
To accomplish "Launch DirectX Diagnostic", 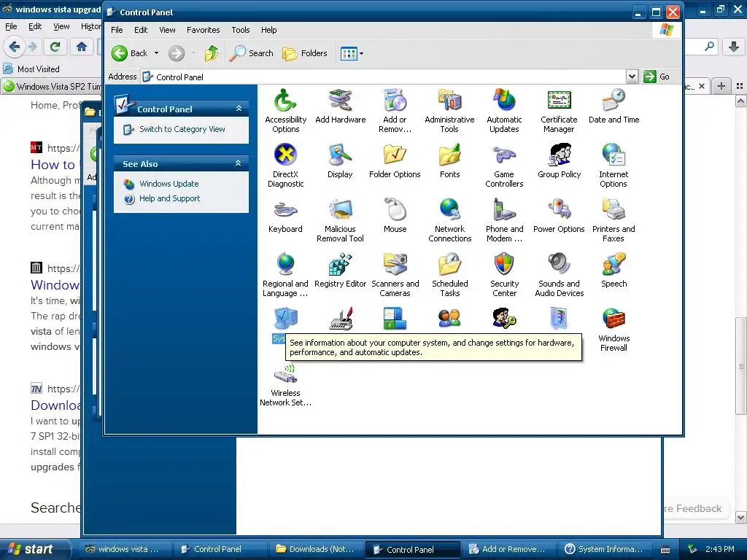I will (x=285, y=166).
